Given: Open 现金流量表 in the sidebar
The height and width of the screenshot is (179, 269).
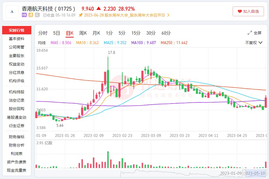Looking at the screenshot, I should pos(17,171).
